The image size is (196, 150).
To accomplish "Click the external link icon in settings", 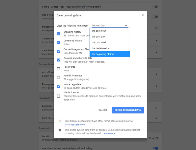I will [157, 29].
